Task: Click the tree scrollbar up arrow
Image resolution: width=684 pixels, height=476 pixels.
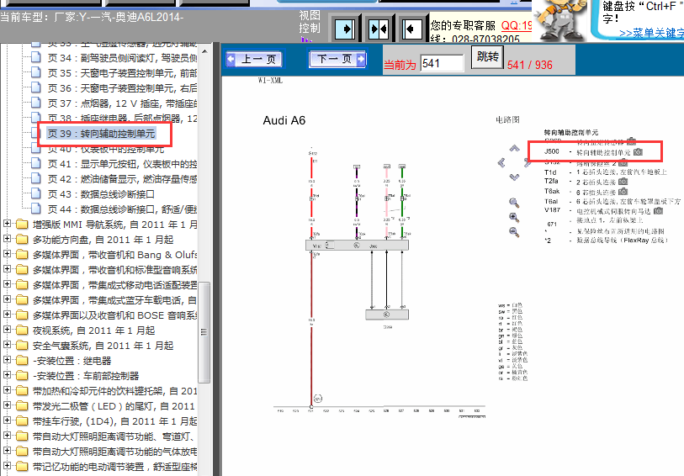Action: pos(204,51)
